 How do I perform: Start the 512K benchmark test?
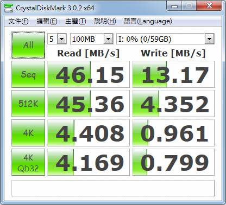[x=28, y=104]
